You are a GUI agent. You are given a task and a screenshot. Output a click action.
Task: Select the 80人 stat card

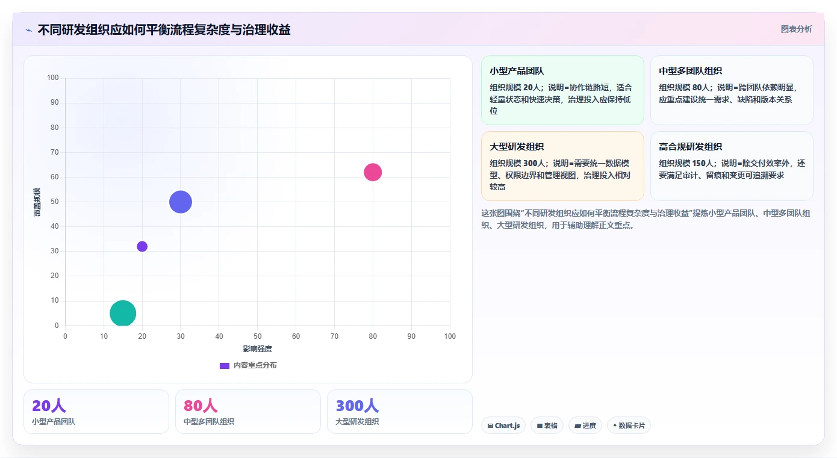[x=248, y=412]
